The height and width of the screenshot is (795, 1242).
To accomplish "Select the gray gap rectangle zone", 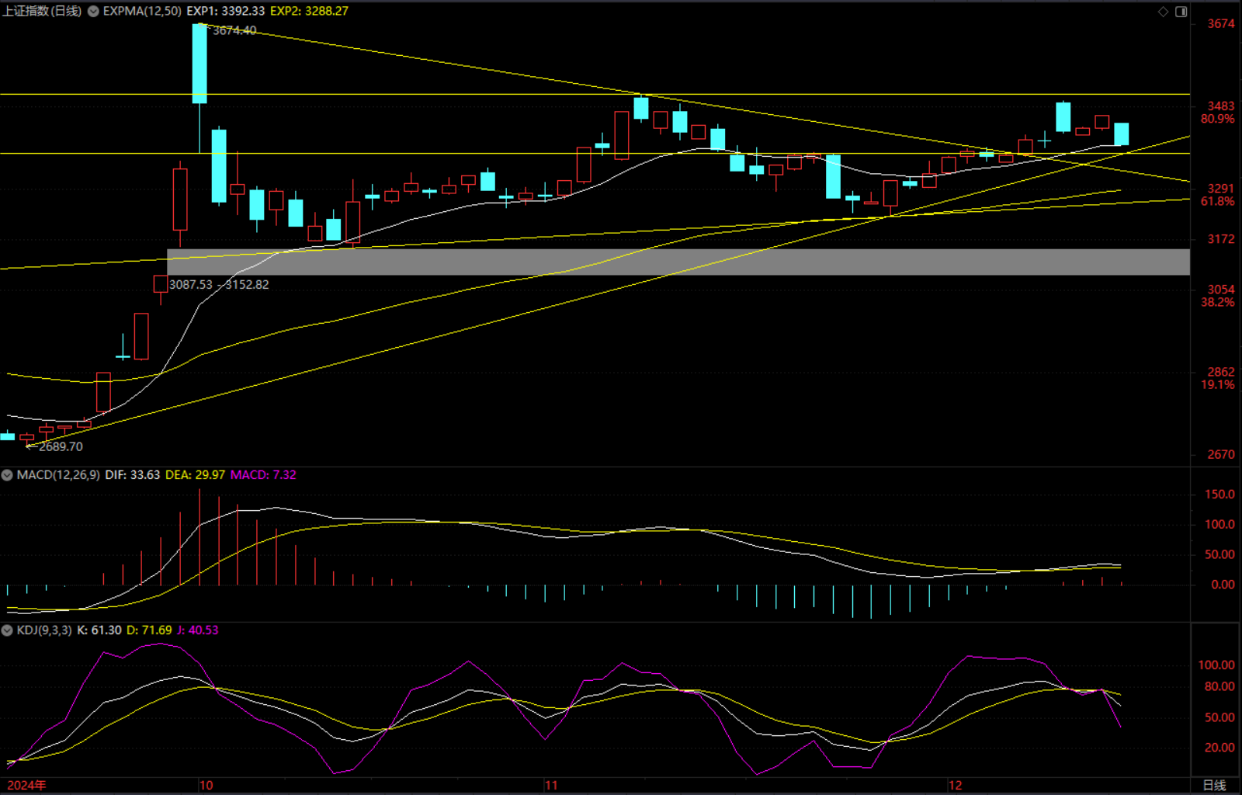I will (x=678, y=262).
